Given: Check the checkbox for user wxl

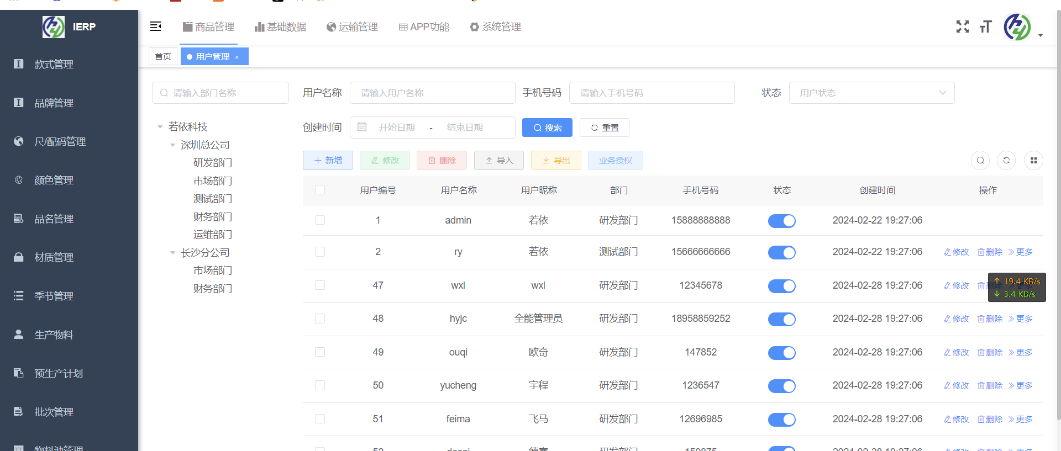Looking at the screenshot, I should [320, 285].
